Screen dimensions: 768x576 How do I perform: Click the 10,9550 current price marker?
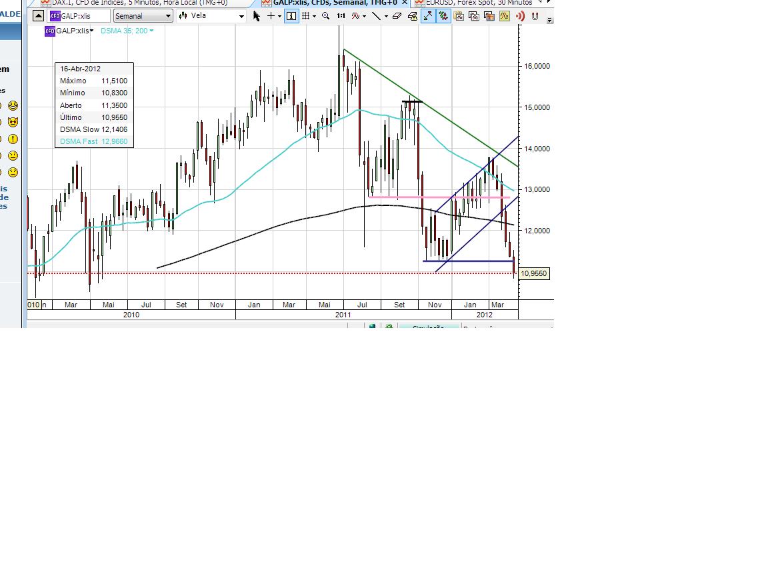point(534,273)
